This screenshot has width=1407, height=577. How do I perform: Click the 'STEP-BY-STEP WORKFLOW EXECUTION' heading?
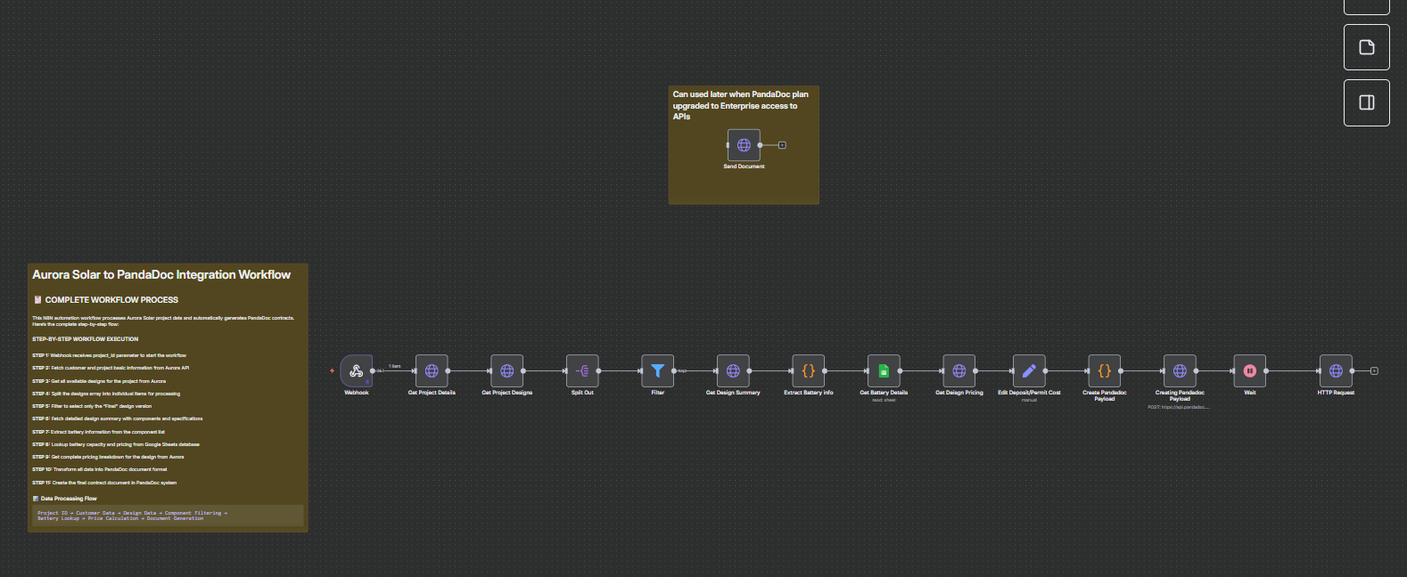tap(86, 339)
